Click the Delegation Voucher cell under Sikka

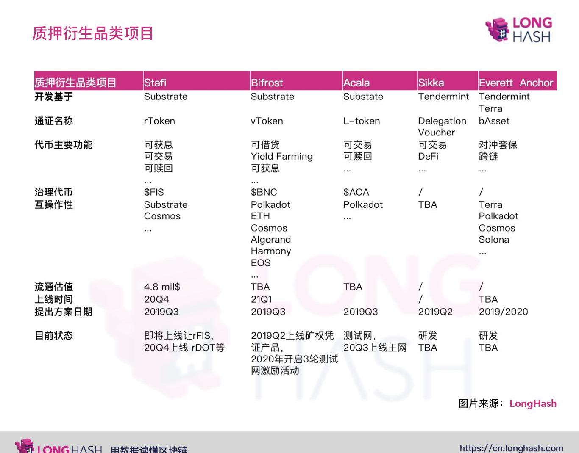coord(442,127)
